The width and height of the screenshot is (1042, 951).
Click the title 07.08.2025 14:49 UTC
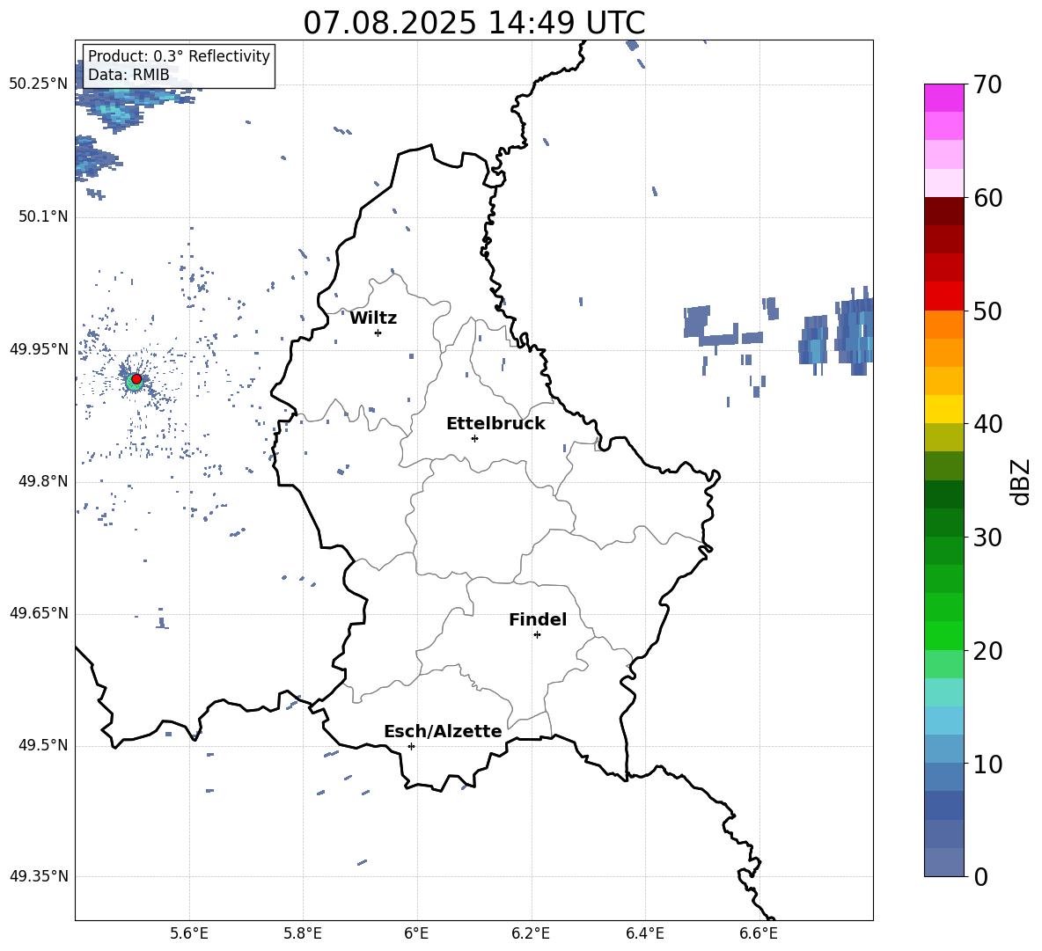pos(473,23)
